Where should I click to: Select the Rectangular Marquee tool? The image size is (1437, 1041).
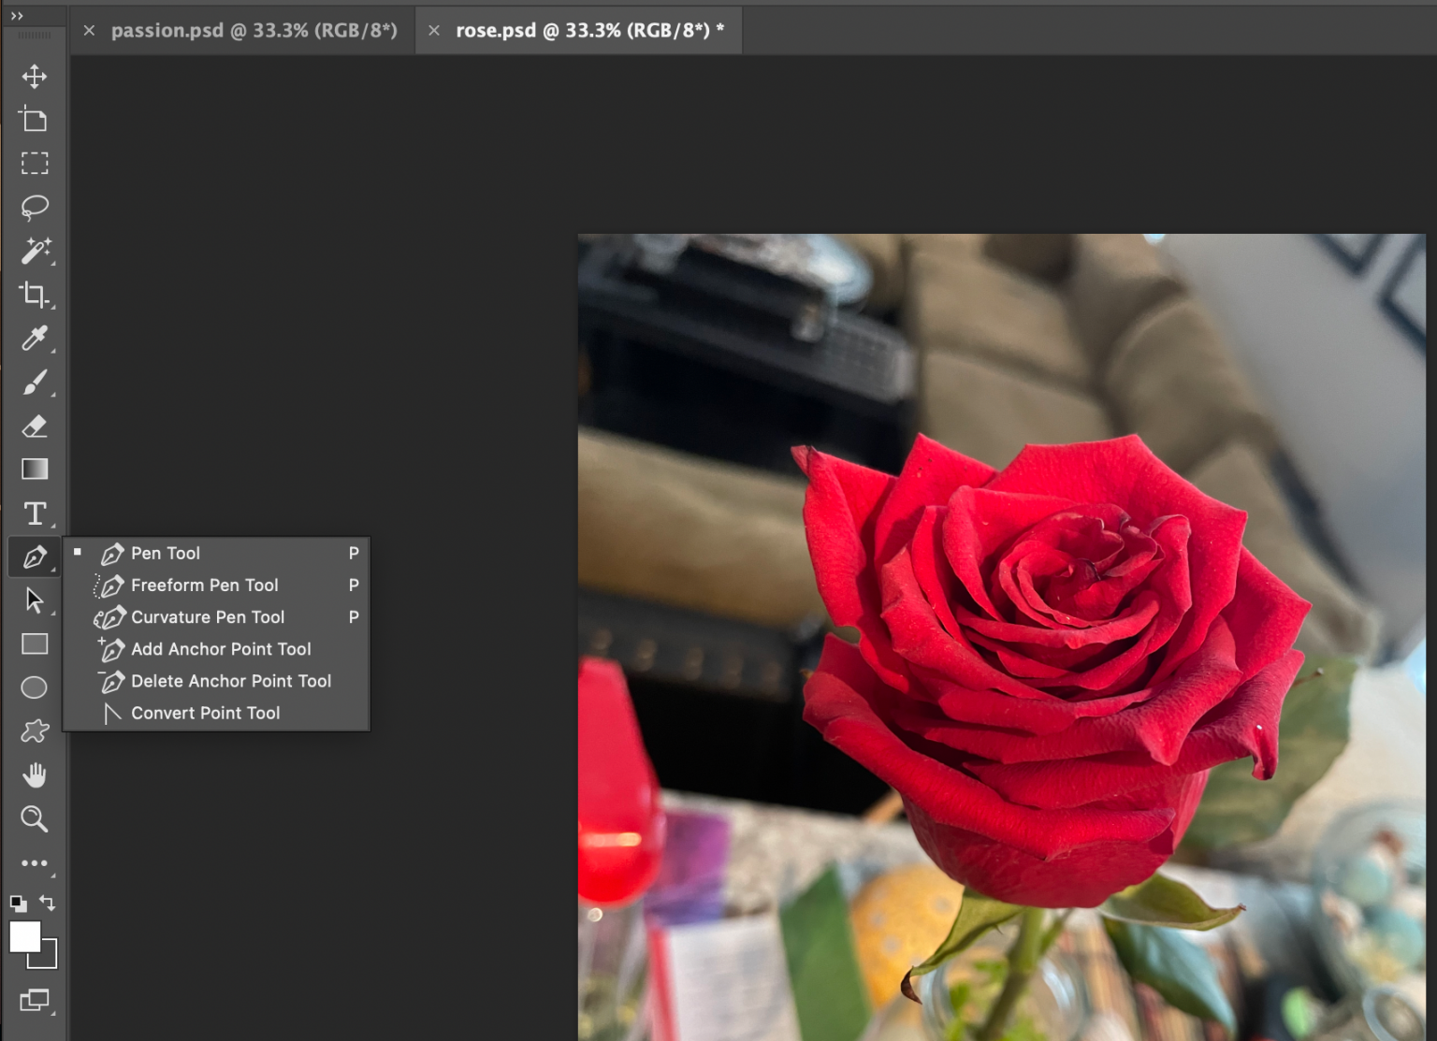(x=35, y=164)
